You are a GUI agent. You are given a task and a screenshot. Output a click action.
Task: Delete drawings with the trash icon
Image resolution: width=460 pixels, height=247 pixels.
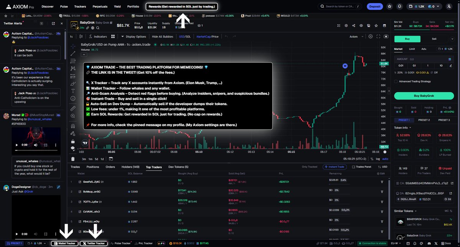point(73,159)
